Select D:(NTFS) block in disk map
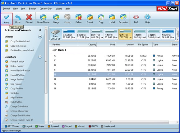The height and width of the screenshot is (133, 180). pyautogui.click(x=97, y=34)
